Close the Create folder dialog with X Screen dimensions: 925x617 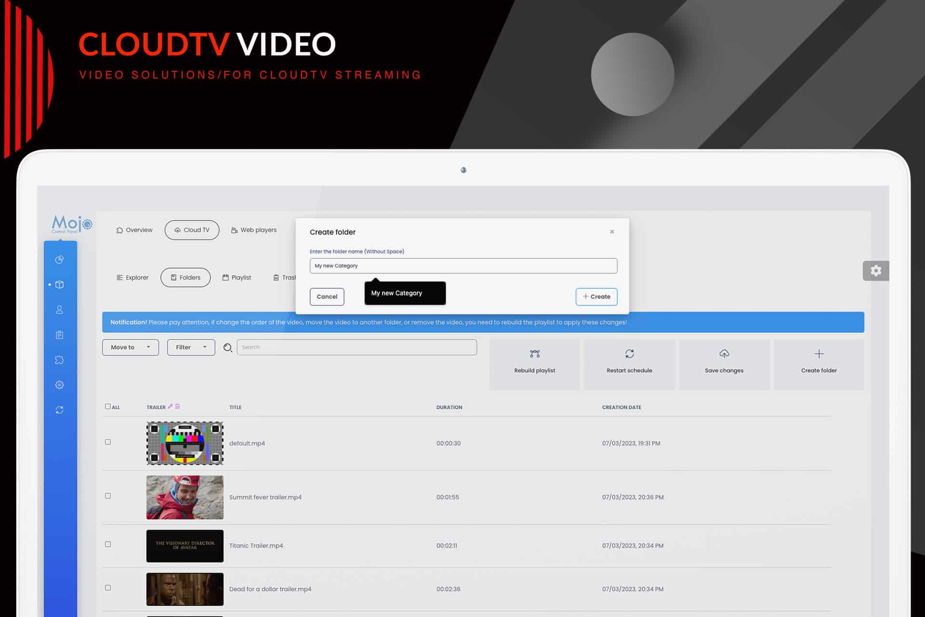click(x=612, y=232)
